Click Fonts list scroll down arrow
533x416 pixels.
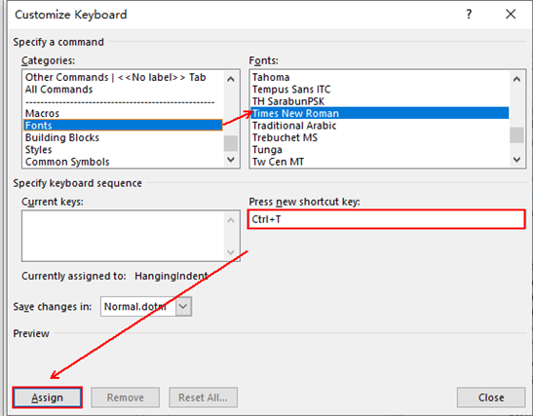[516, 160]
